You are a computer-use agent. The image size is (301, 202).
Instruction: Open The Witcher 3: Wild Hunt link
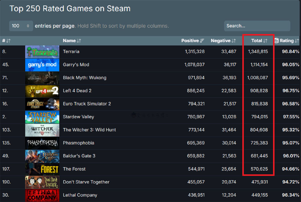tap(89, 130)
